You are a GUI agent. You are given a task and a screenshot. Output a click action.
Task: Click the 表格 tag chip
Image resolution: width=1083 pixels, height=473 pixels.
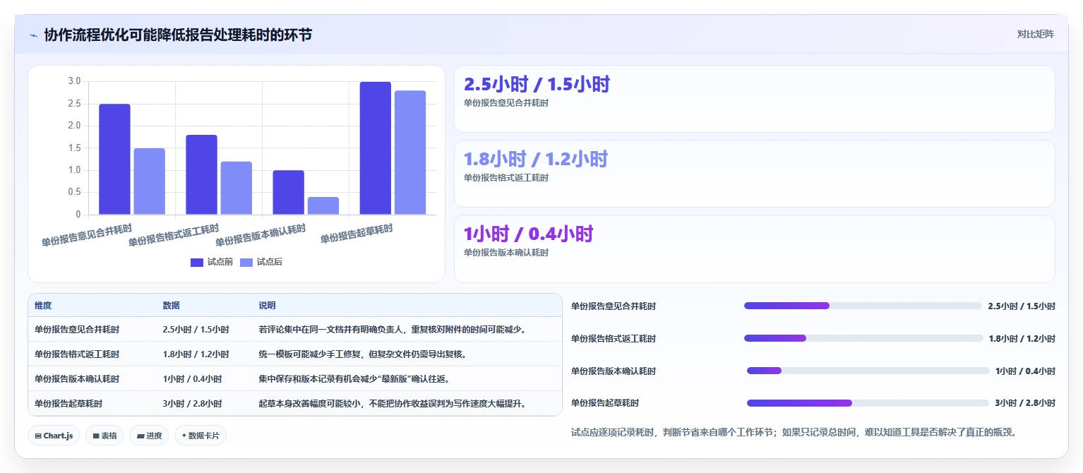(105, 436)
